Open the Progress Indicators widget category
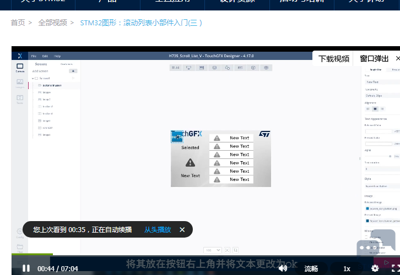400x275 pixels. [x=240, y=68]
